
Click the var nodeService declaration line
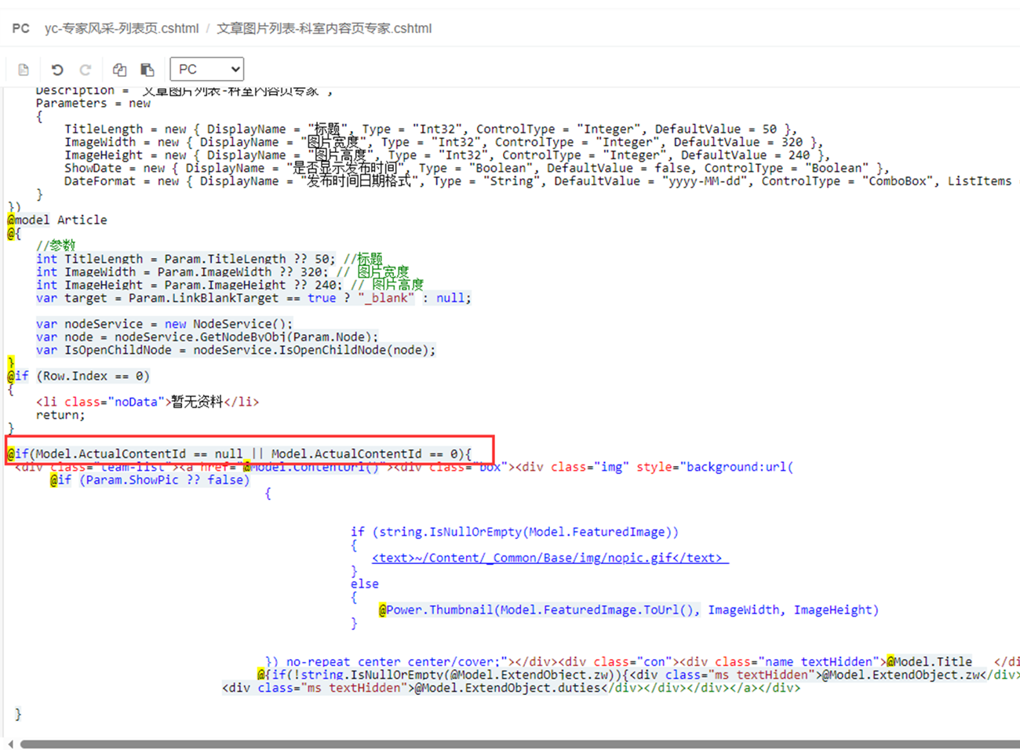(x=164, y=323)
